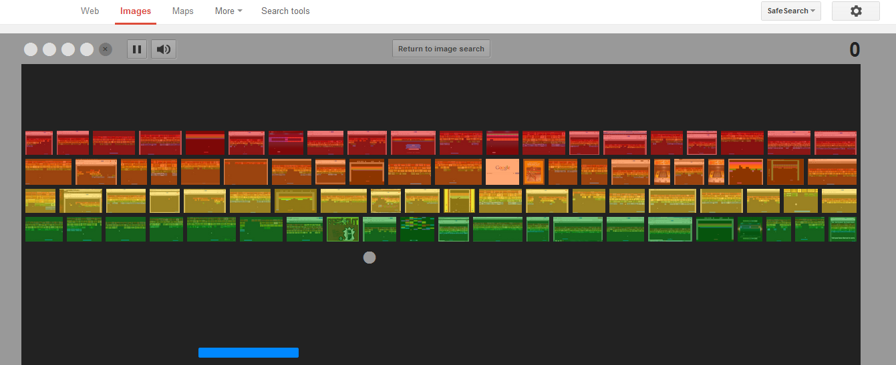Open Search tools

point(285,11)
